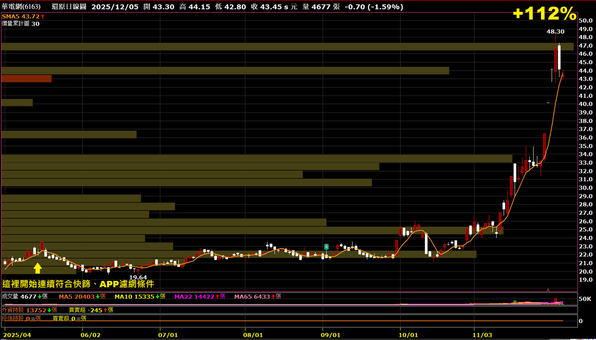Click the change value -0.70 (-1.59%)
The image size is (596, 340).
click(374, 7)
